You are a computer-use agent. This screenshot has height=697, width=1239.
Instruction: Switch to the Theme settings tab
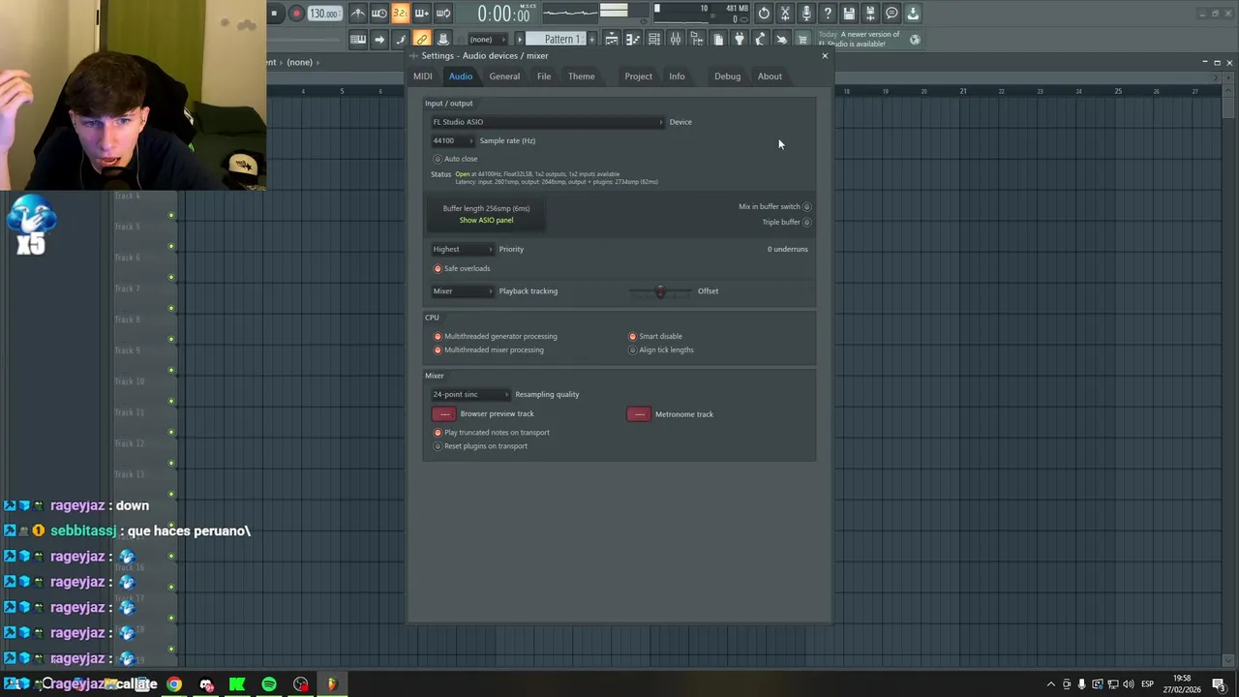[x=582, y=76]
